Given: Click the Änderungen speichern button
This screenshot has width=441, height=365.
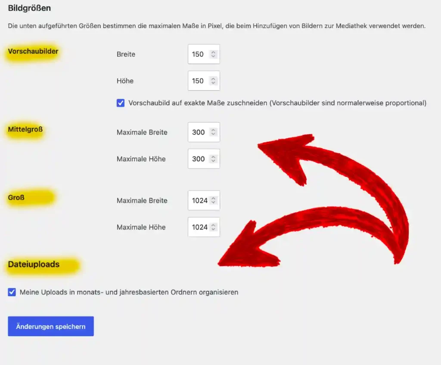Looking at the screenshot, I should click(x=51, y=326).
